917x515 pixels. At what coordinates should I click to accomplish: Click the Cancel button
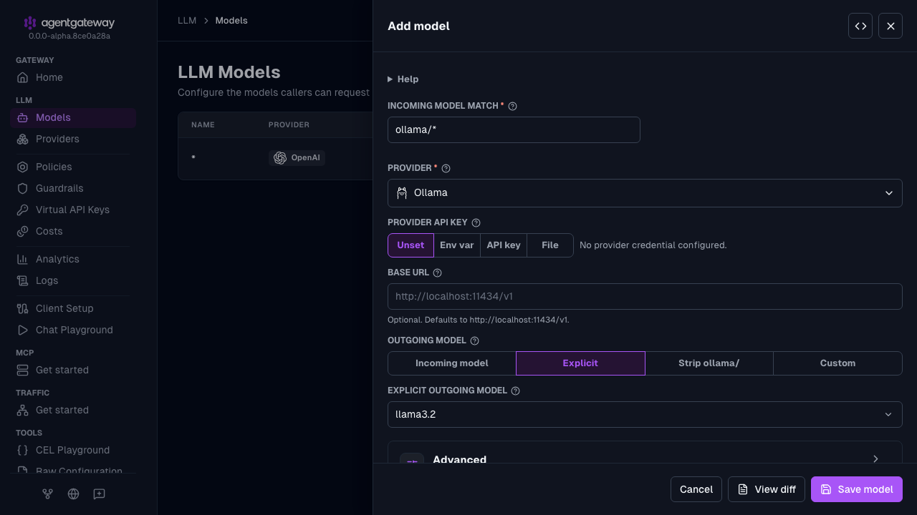pyautogui.click(x=696, y=489)
